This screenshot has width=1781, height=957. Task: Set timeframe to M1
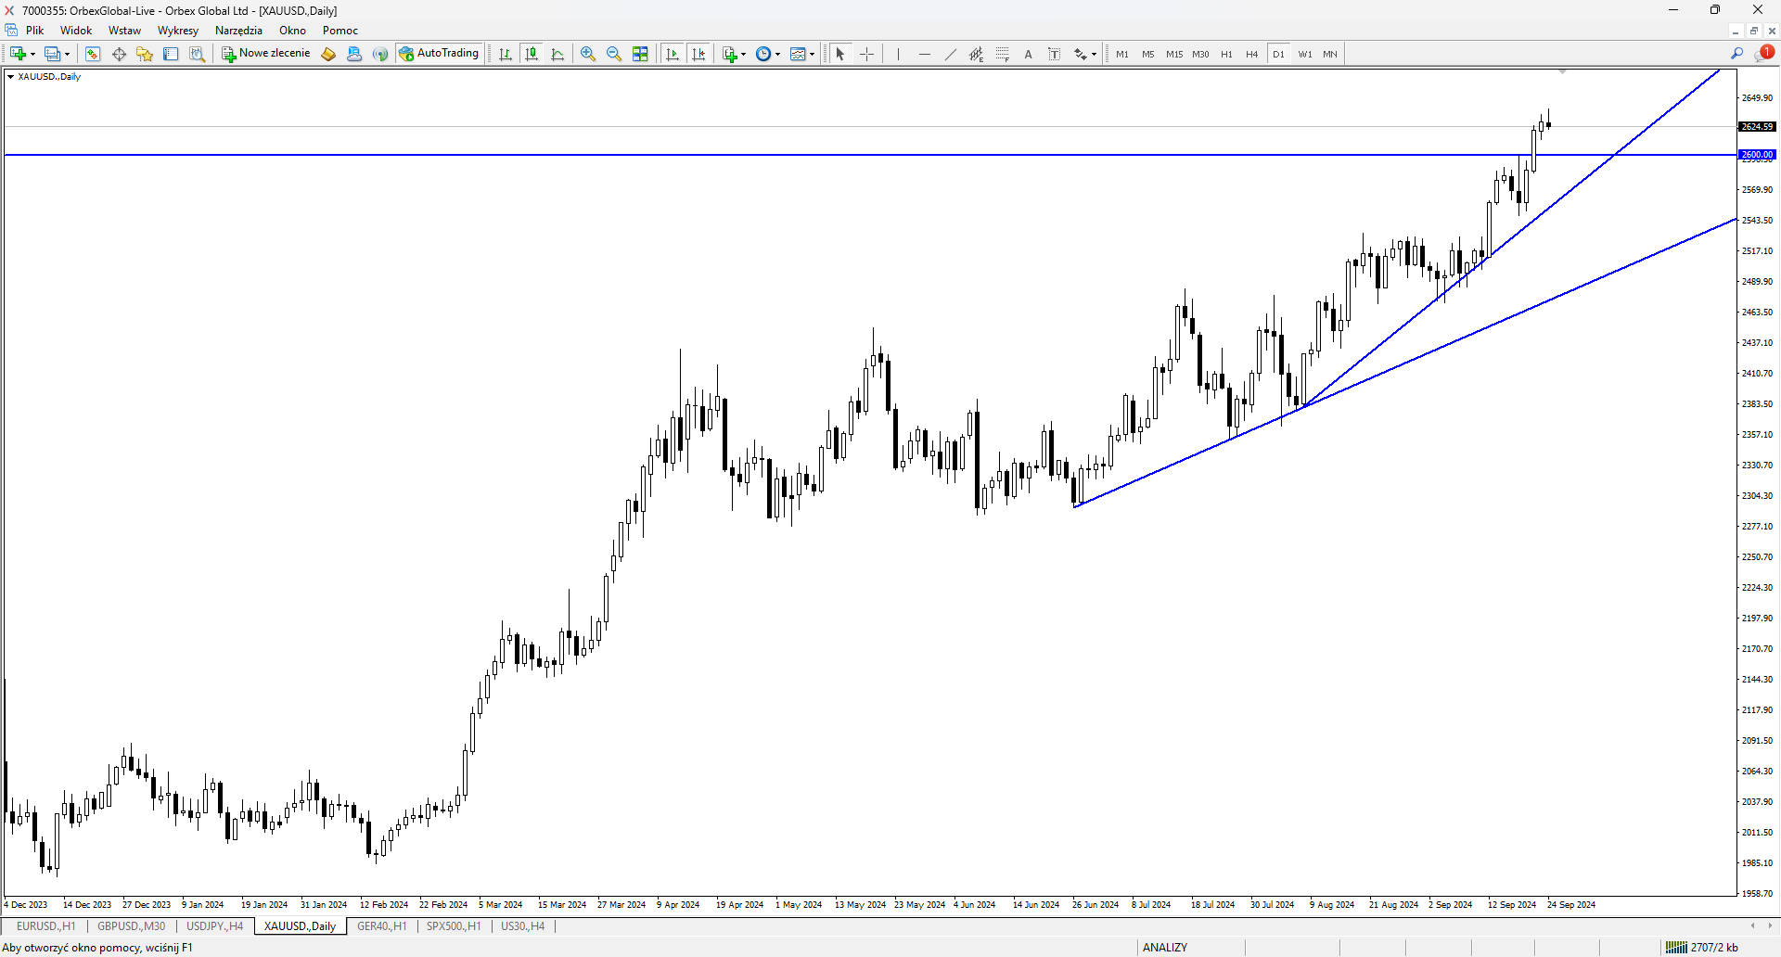[x=1122, y=54]
